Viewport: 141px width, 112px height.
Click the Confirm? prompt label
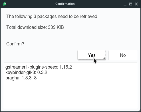[x=15, y=44]
